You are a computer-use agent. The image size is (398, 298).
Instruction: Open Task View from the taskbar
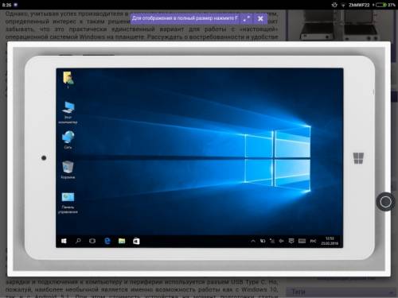point(92,241)
